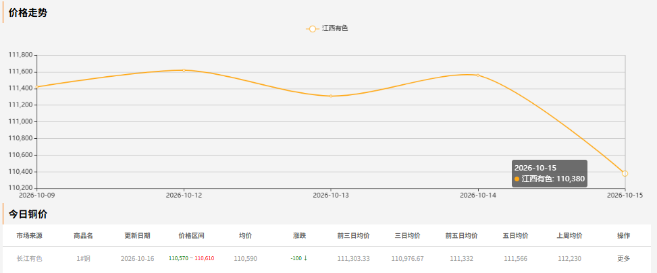
Task: Click the 2026-10-09 x-axis label
Action: coord(37,195)
